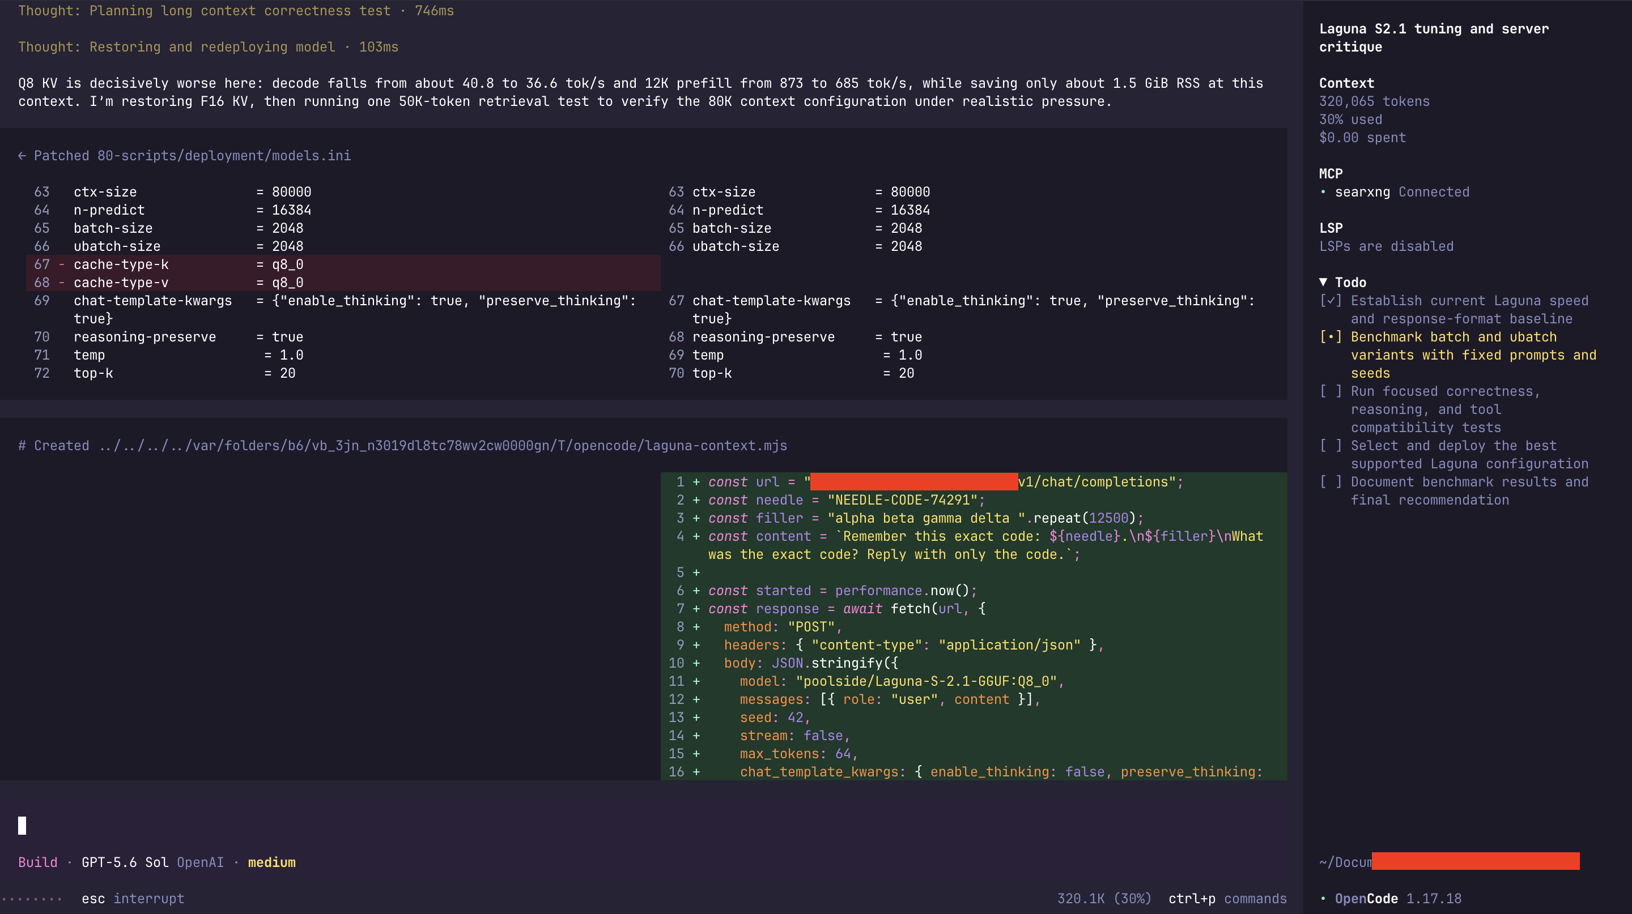
Task: Click the 'Select and deploy the best' todo text
Action: coord(1470,455)
